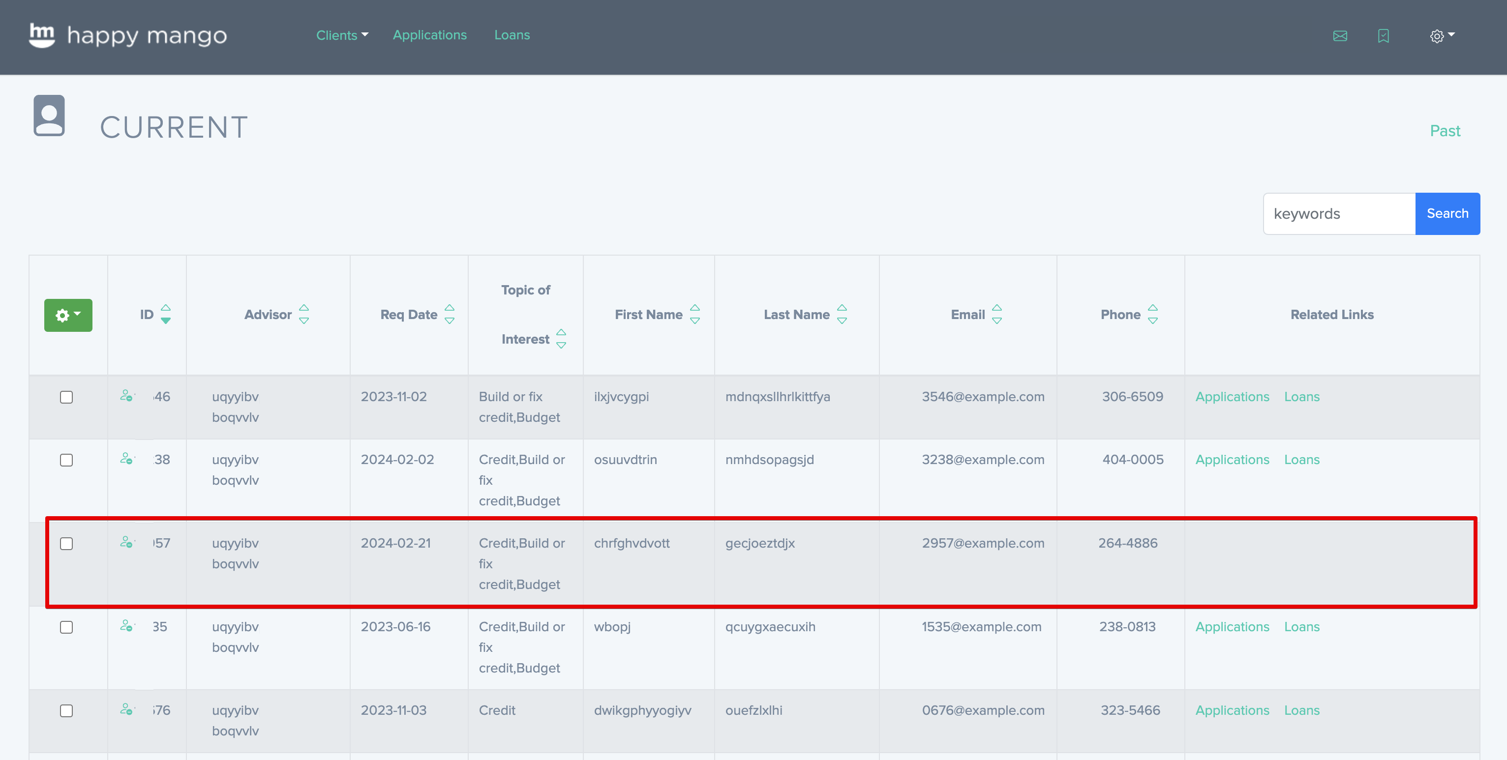The height and width of the screenshot is (760, 1507).
Task: Switch to the Past clients link
Action: point(1445,131)
